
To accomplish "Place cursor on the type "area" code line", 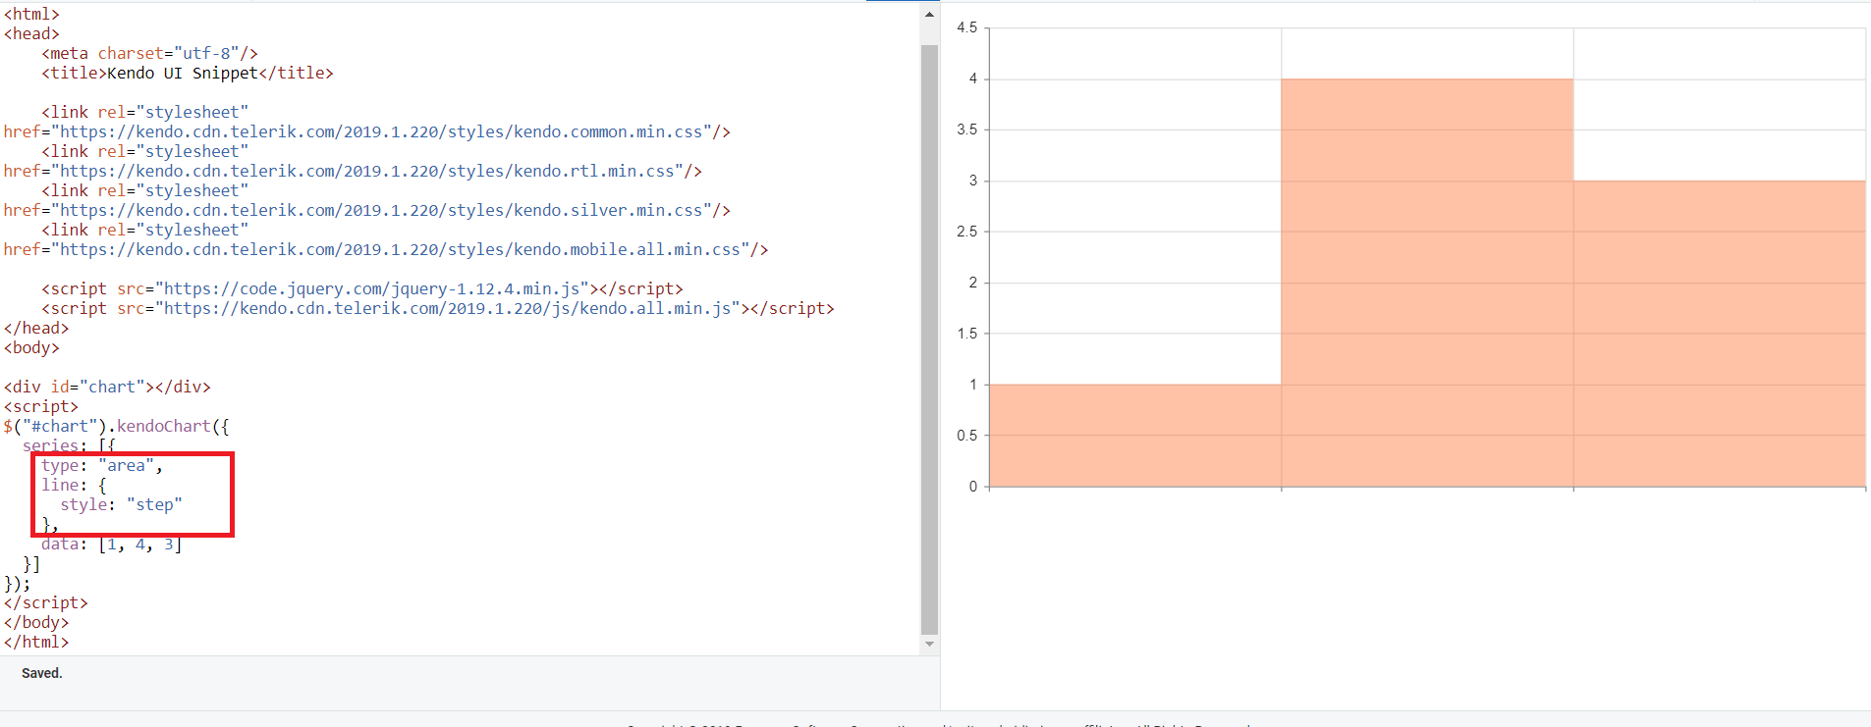I will click(101, 466).
